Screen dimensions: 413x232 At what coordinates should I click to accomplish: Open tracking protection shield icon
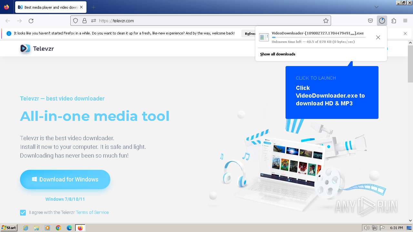pyautogui.click(x=76, y=21)
